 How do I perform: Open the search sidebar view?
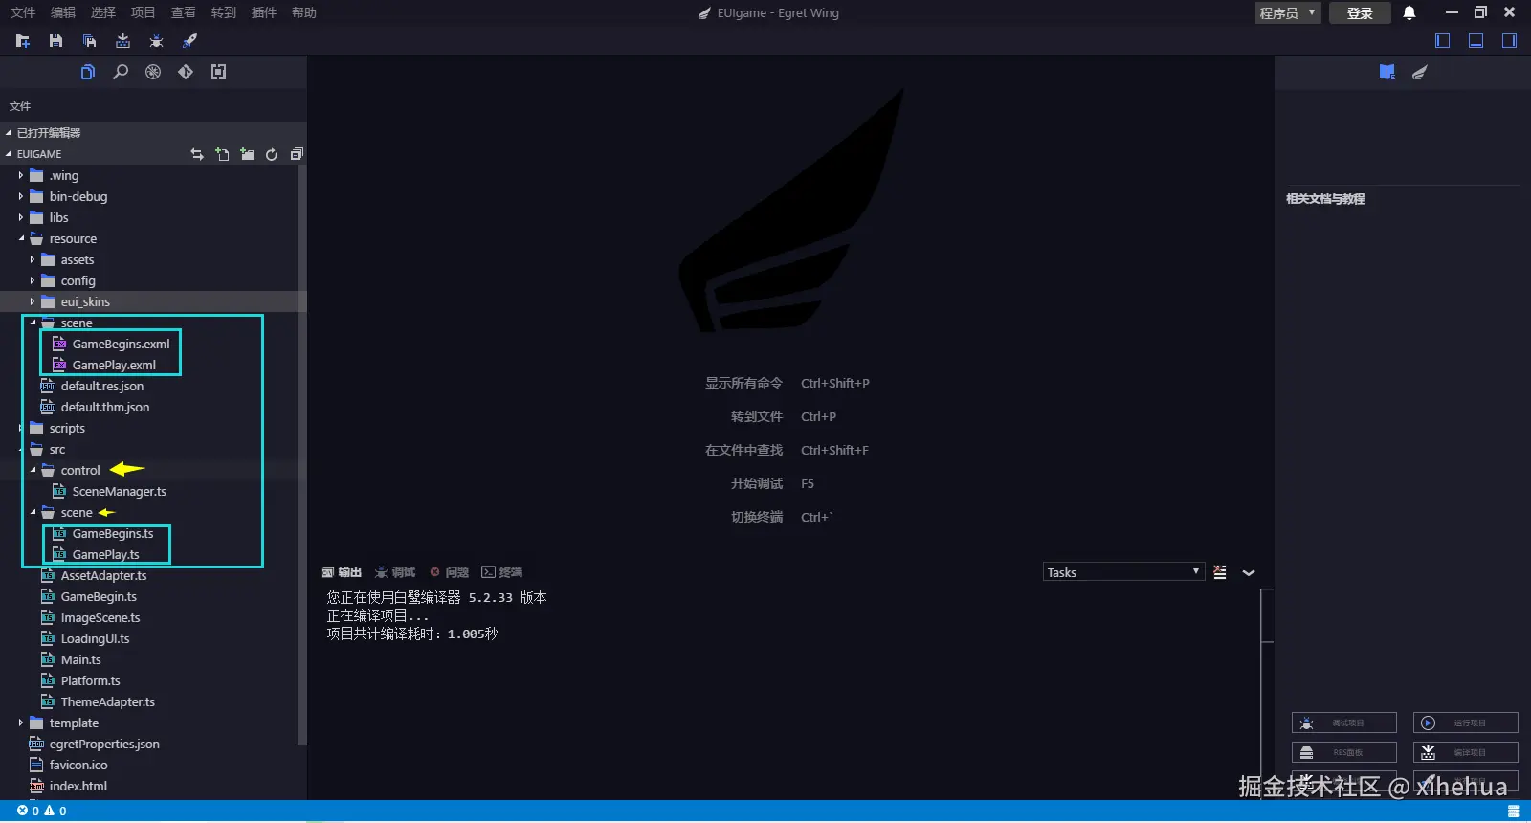point(121,72)
